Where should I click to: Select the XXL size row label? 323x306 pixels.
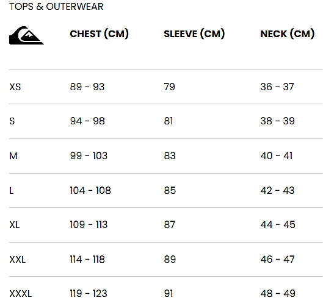18,260
